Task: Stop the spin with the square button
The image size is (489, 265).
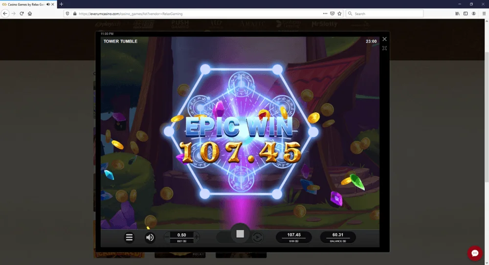Action: coord(240,234)
